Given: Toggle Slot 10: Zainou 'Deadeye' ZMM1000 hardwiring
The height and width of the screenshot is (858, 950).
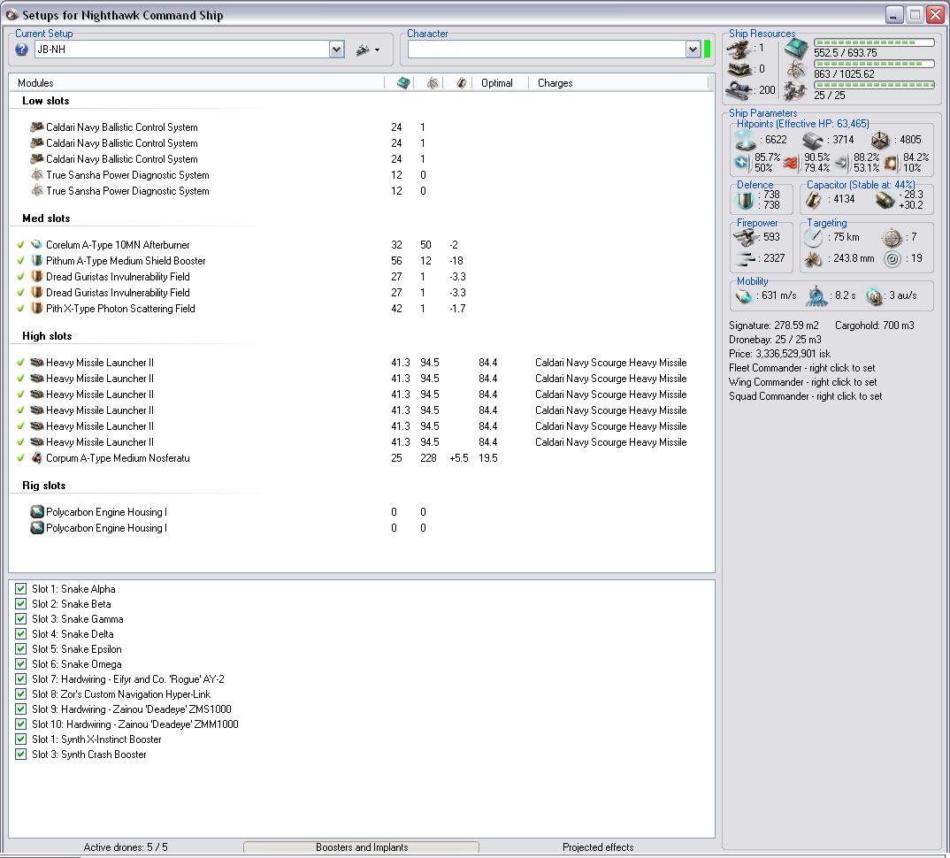Looking at the screenshot, I should click(20, 724).
